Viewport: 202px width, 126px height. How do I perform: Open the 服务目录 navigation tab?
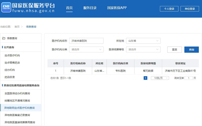90,8
